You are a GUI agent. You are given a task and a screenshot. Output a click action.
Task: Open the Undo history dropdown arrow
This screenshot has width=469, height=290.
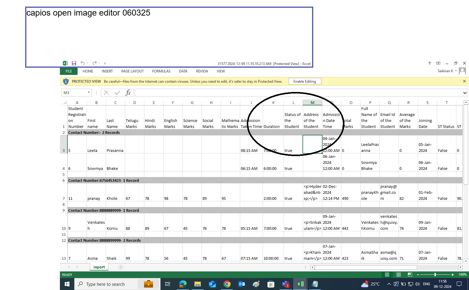coord(87,63)
